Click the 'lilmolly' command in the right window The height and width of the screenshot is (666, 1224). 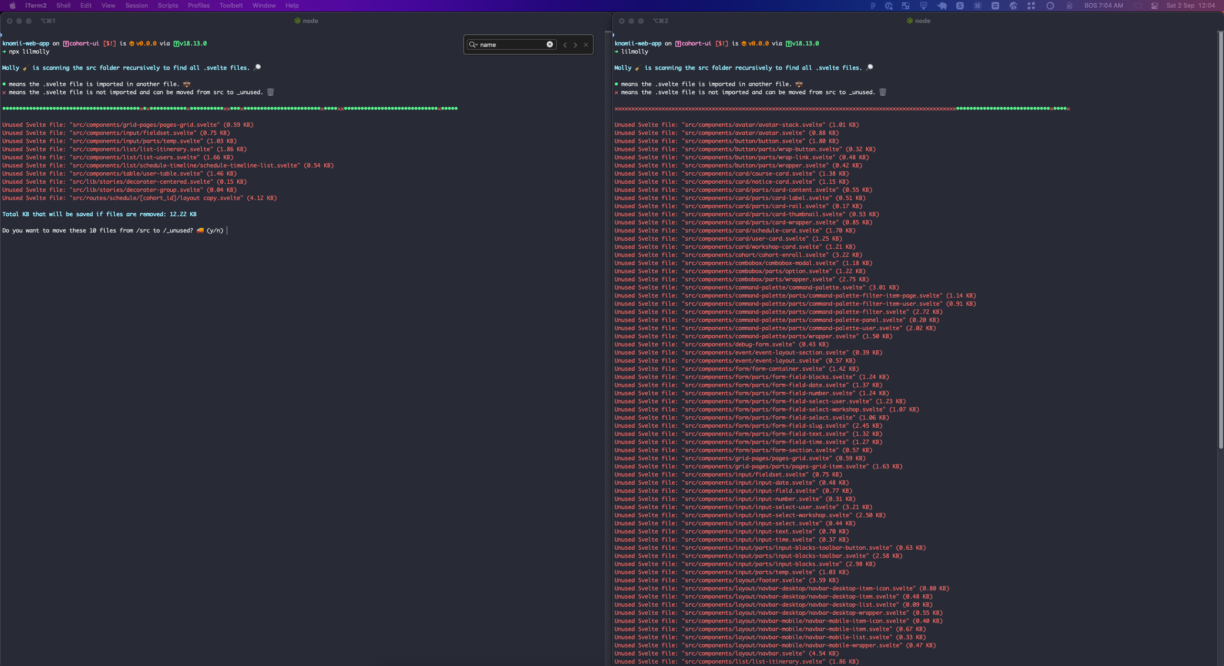pos(634,52)
